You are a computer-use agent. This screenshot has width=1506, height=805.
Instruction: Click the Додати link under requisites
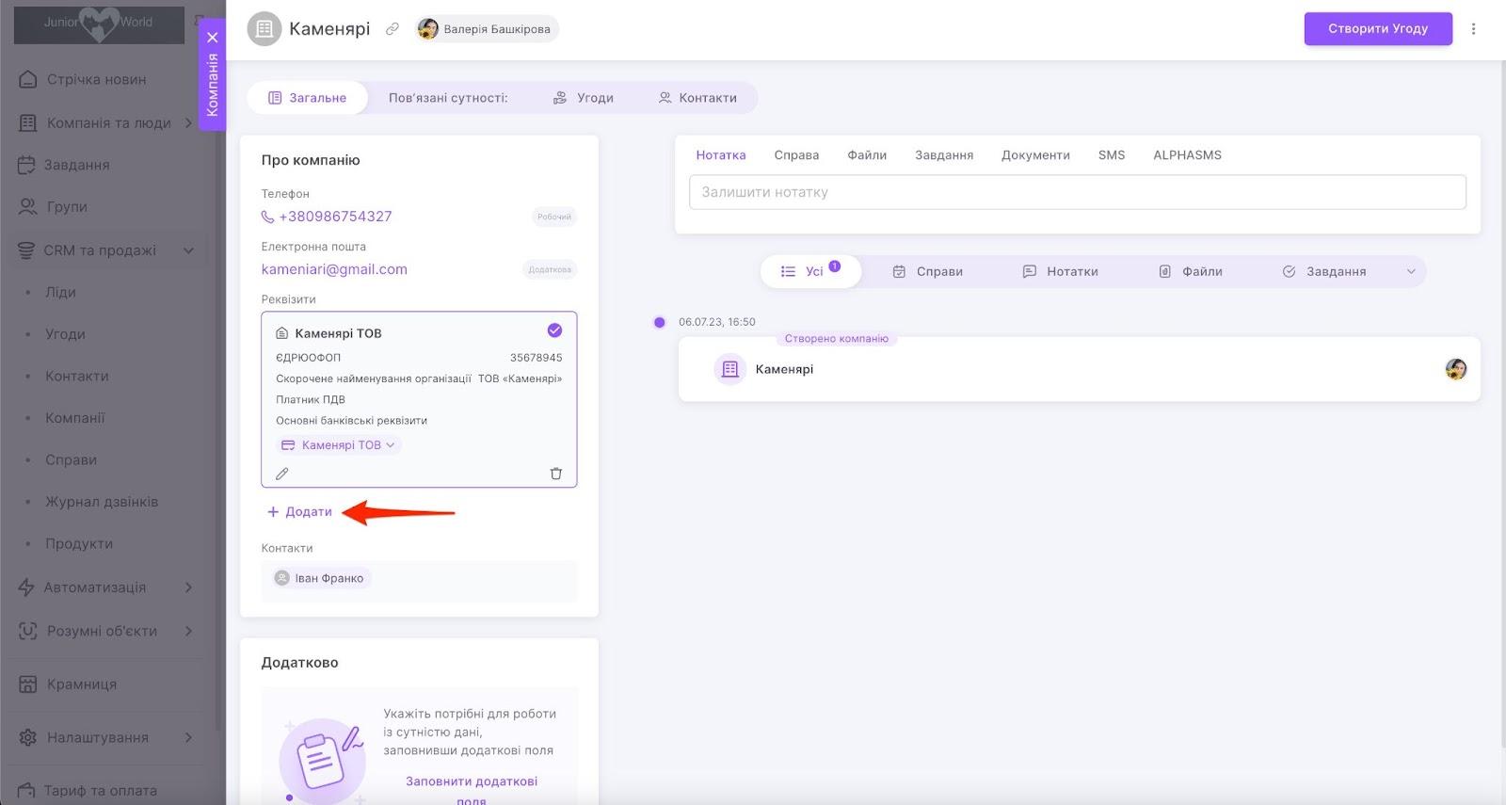300,512
